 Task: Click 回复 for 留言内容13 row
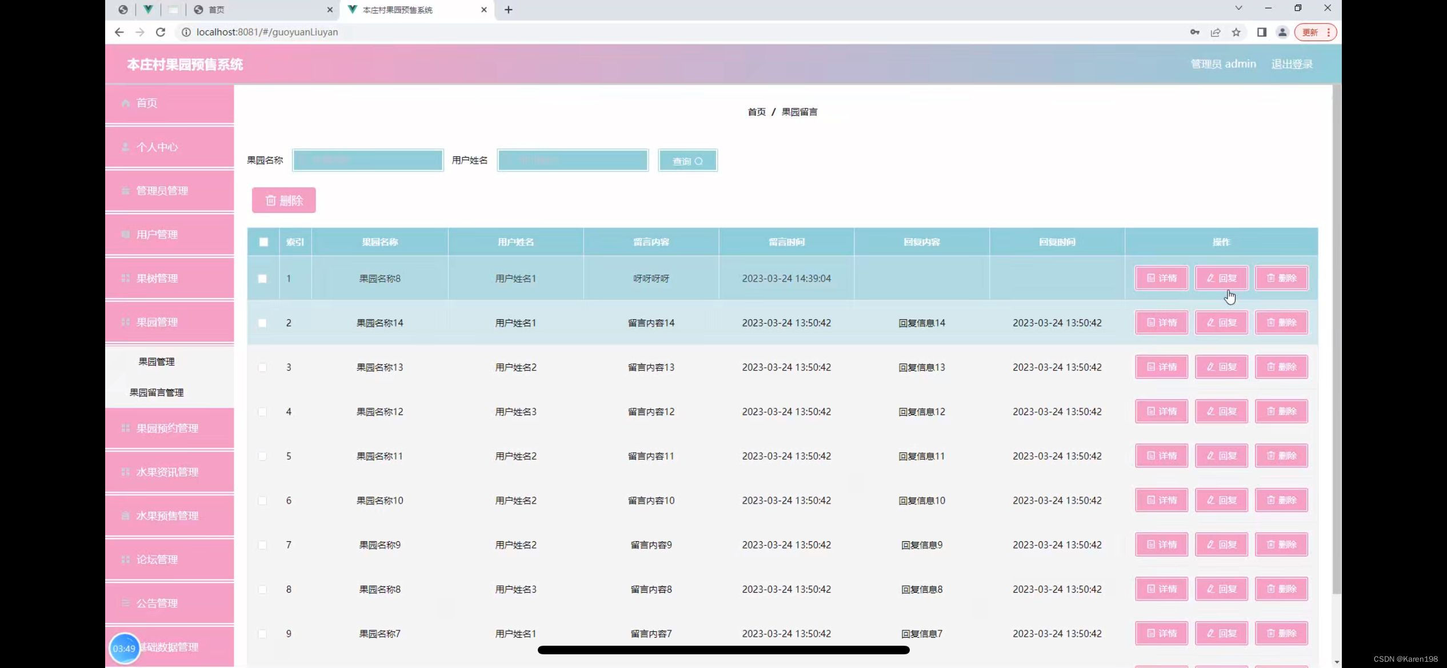tap(1221, 367)
